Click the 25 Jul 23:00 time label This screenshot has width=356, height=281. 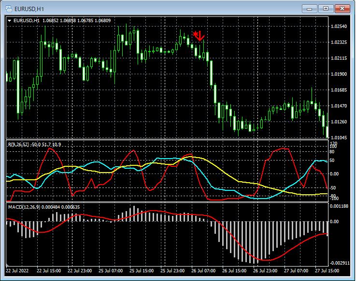coord(172,271)
